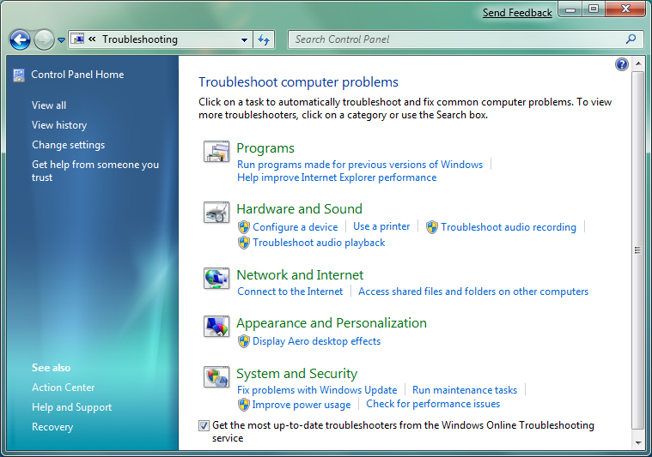The height and width of the screenshot is (457, 652).
Task: Run programs made for previous versions of Windows
Action: [x=360, y=165]
